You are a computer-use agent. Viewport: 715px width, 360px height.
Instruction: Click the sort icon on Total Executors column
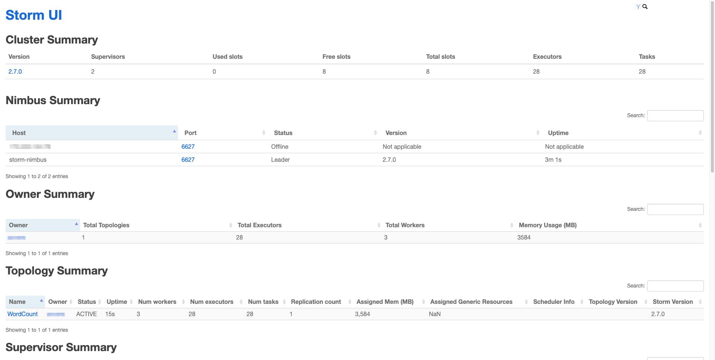[378, 225]
